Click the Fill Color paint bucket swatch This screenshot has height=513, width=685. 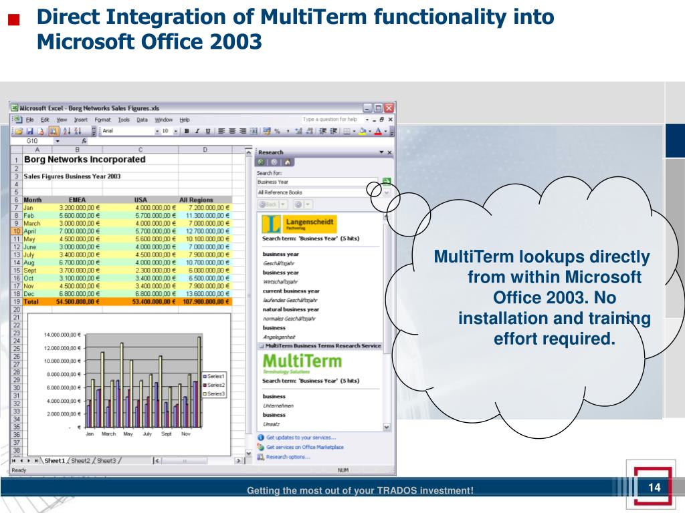(362, 131)
